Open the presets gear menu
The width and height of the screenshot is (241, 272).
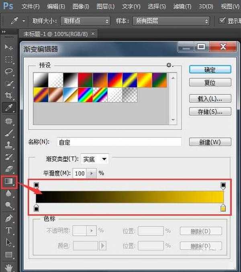pyautogui.click(x=169, y=65)
